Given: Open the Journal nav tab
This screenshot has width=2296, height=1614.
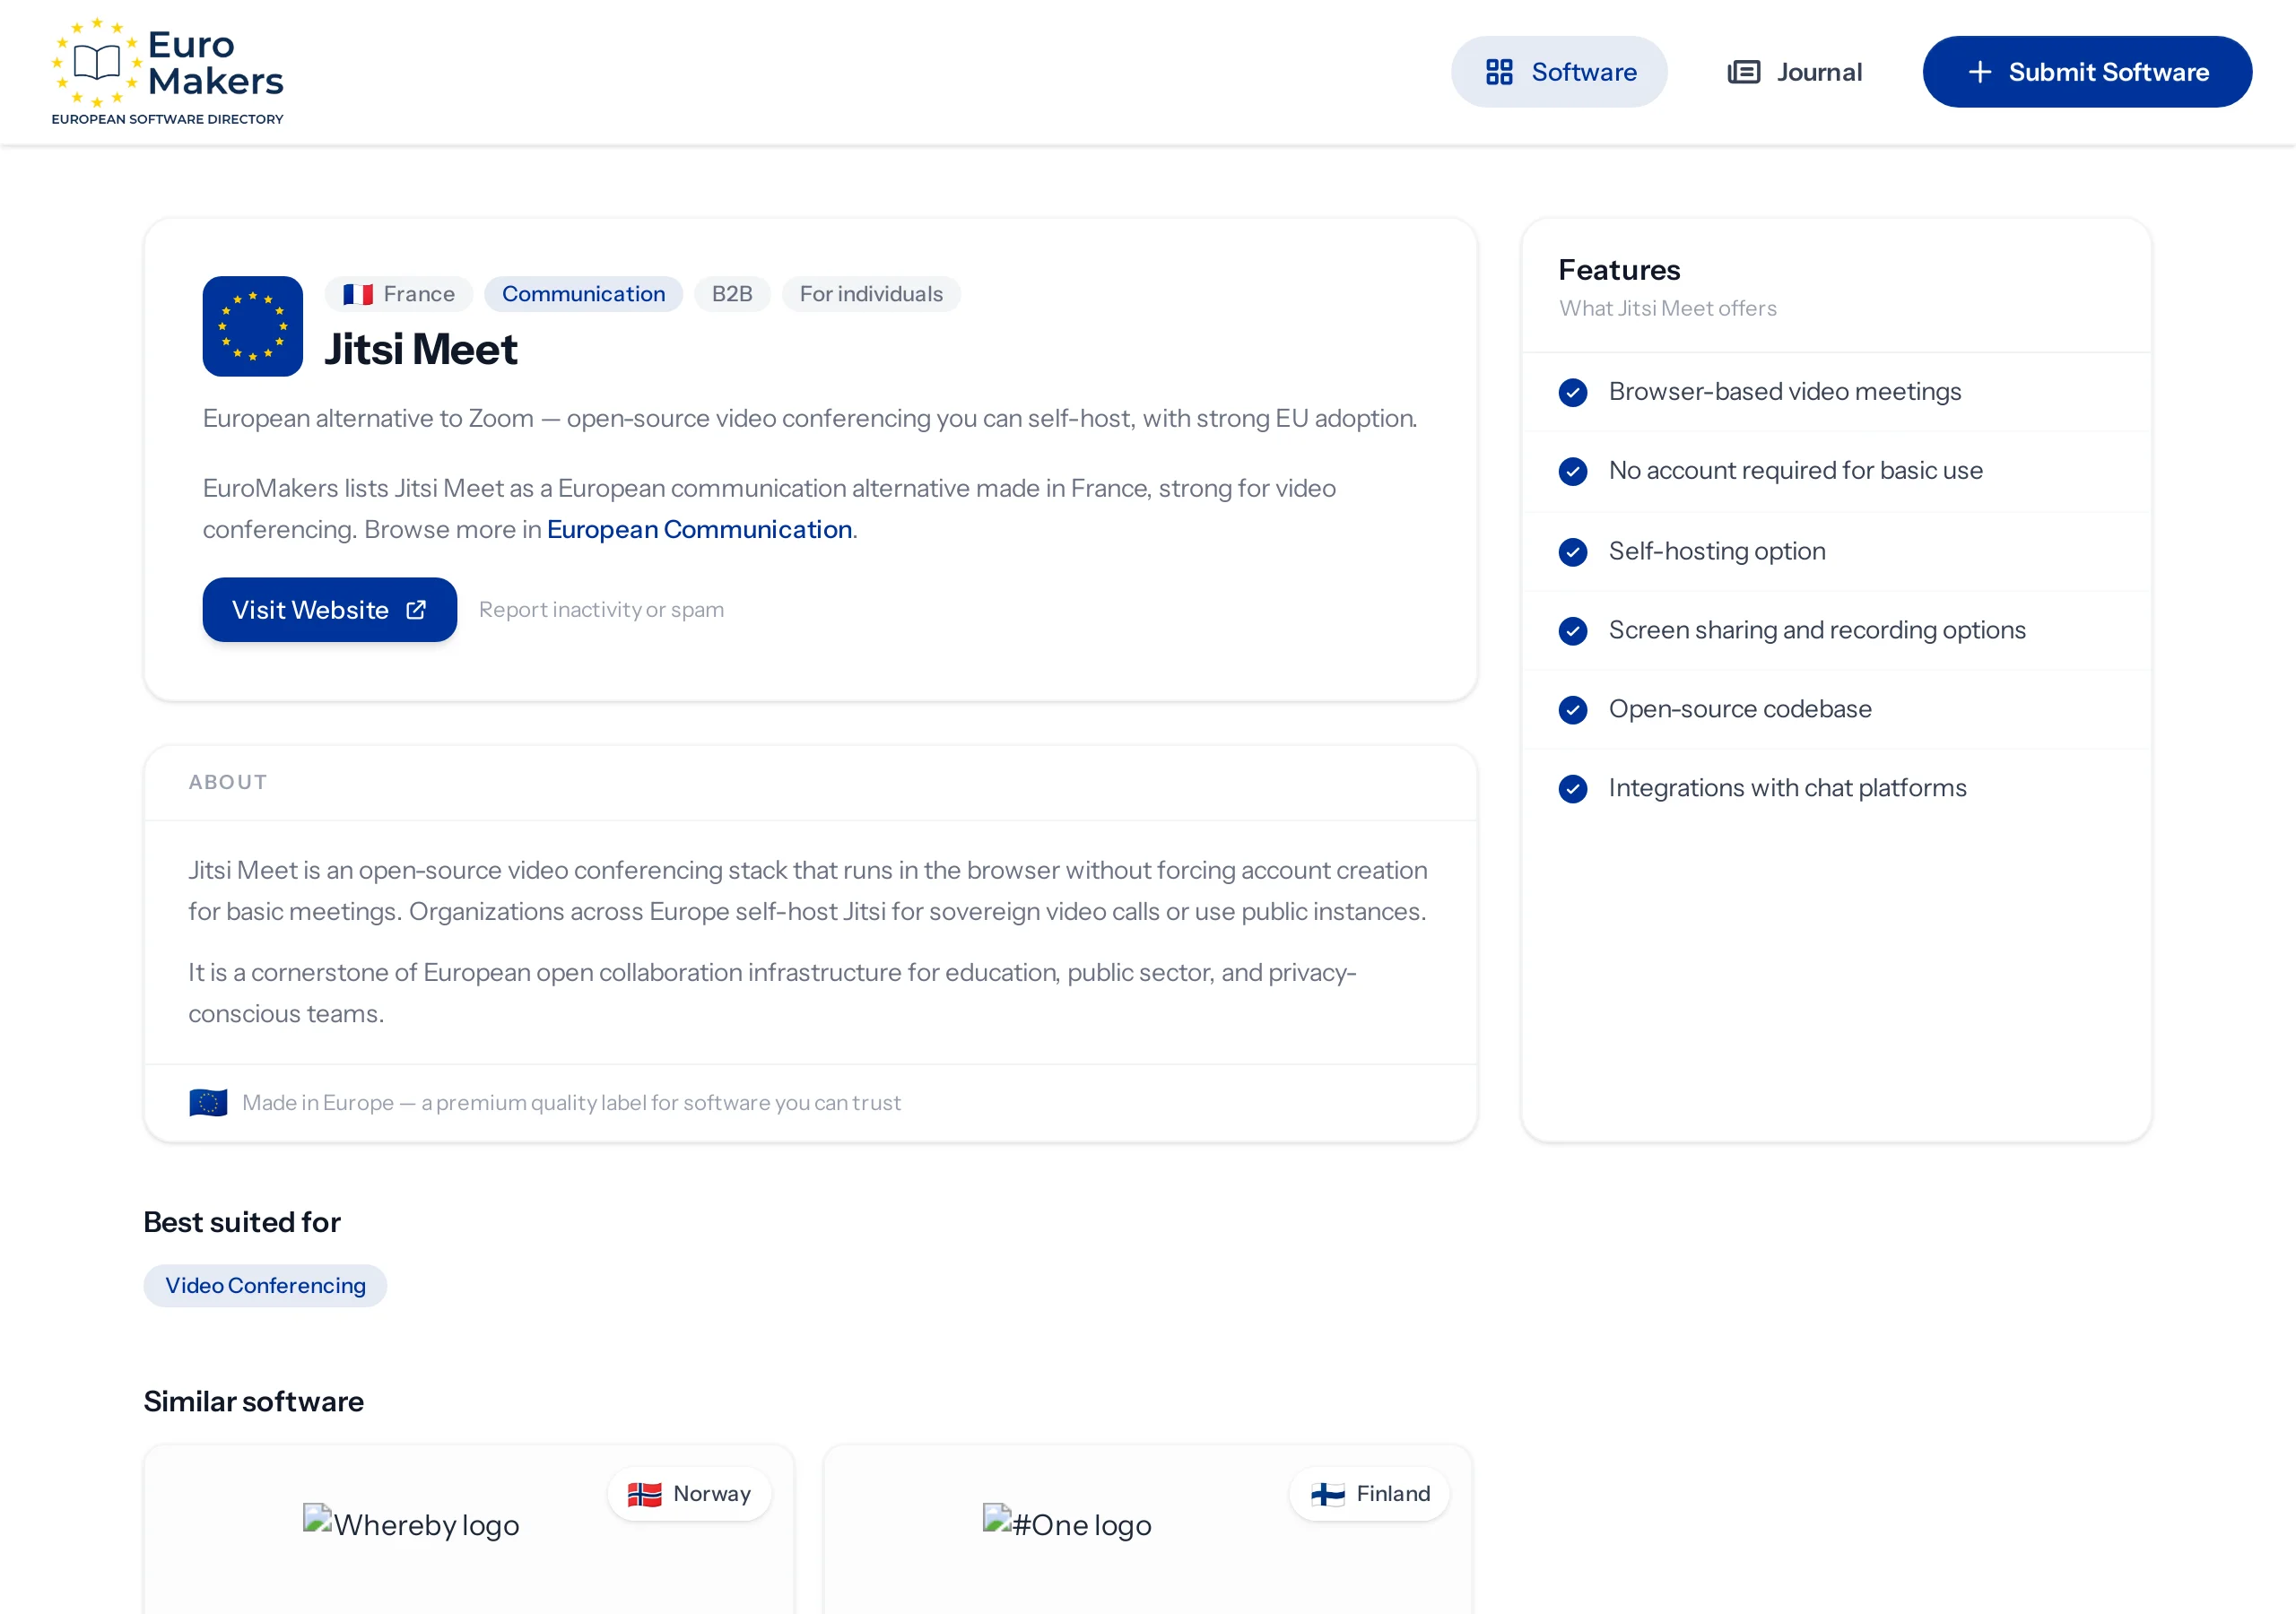Looking at the screenshot, I should (1794, 72).
